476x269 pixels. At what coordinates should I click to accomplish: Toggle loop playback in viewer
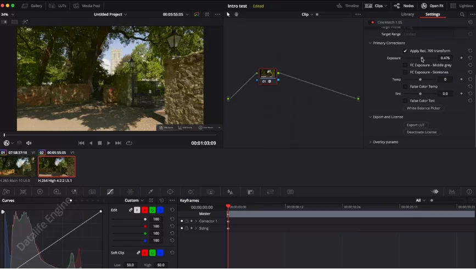(129, 143)
